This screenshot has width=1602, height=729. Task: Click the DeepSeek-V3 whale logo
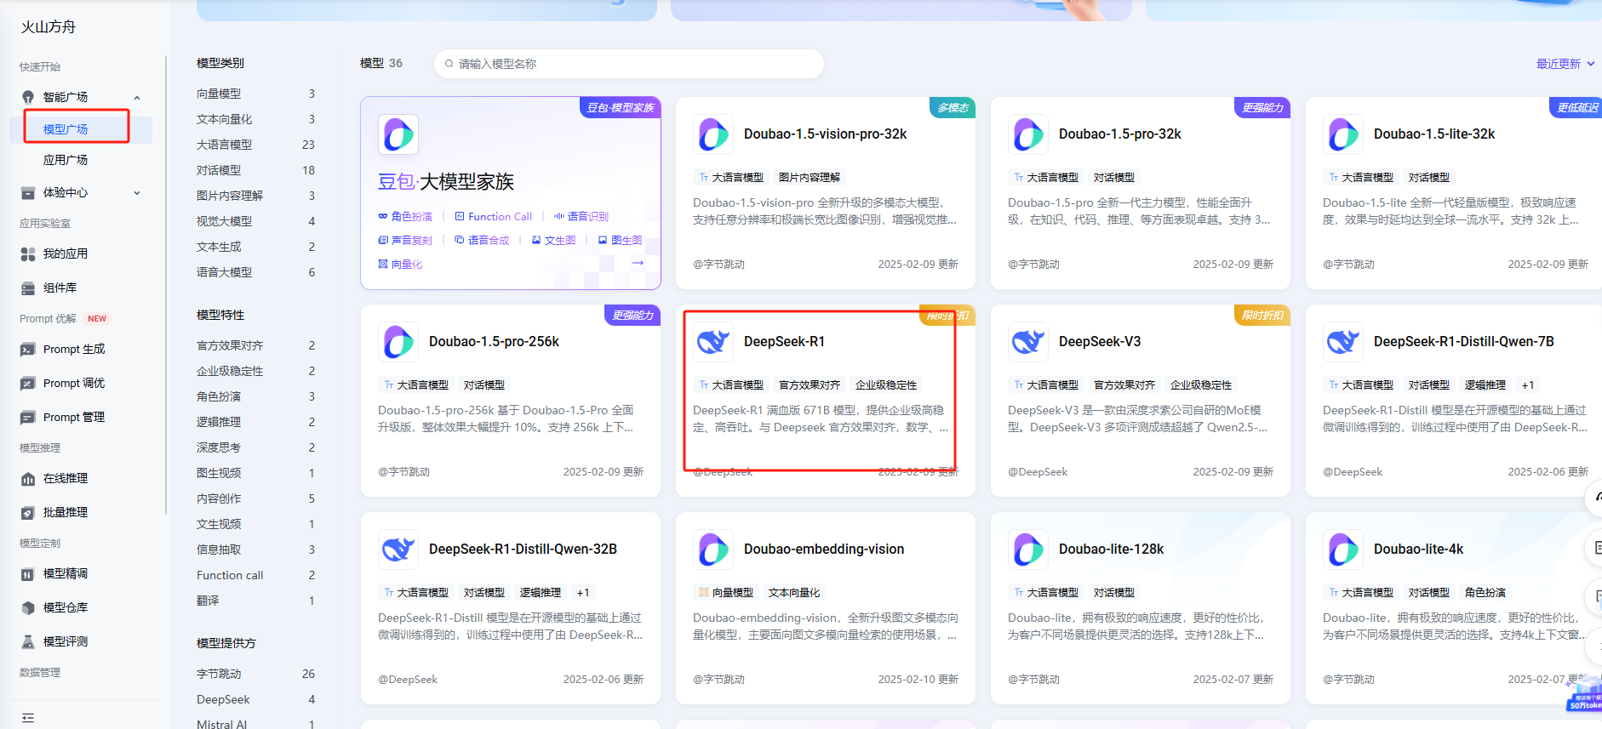[x=1028, y=342]
